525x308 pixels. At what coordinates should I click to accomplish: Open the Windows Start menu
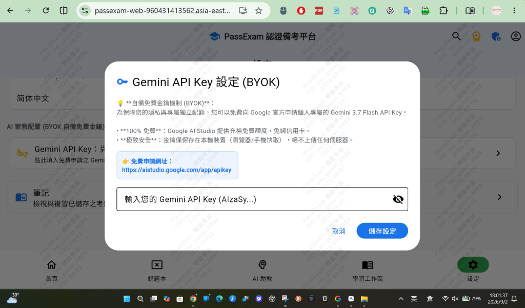point(127,299)
